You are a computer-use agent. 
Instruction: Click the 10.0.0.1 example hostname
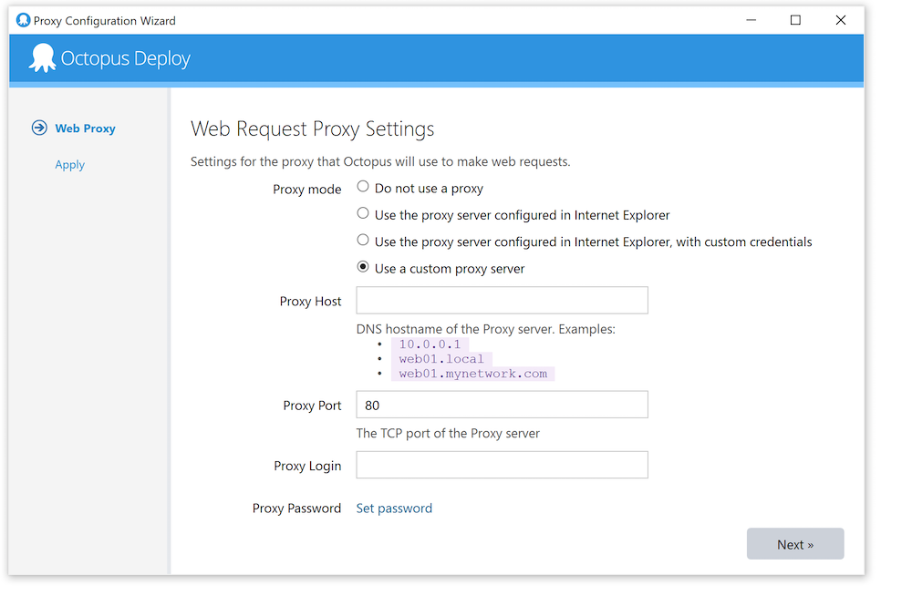430,344
